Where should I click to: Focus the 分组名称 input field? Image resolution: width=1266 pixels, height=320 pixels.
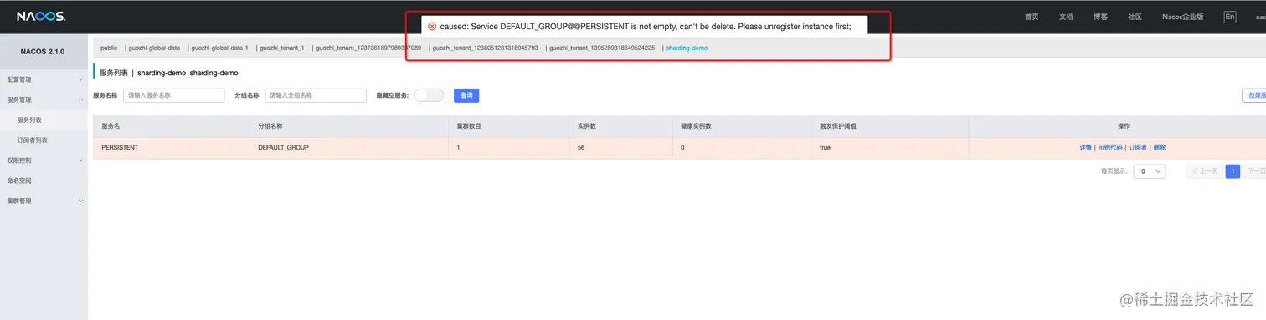316,95
